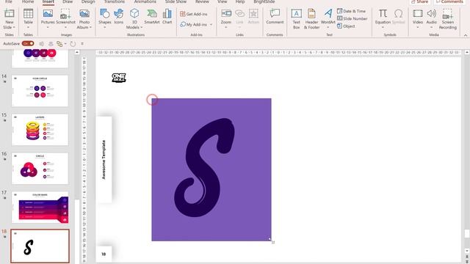Open Photo Album tool

coord(84,14)
